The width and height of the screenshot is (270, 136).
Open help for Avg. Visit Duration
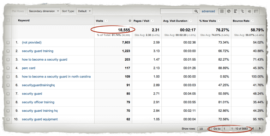191,21
